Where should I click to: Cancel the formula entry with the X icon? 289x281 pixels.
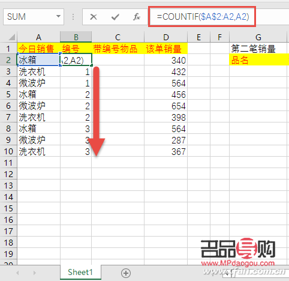point(94,17)
